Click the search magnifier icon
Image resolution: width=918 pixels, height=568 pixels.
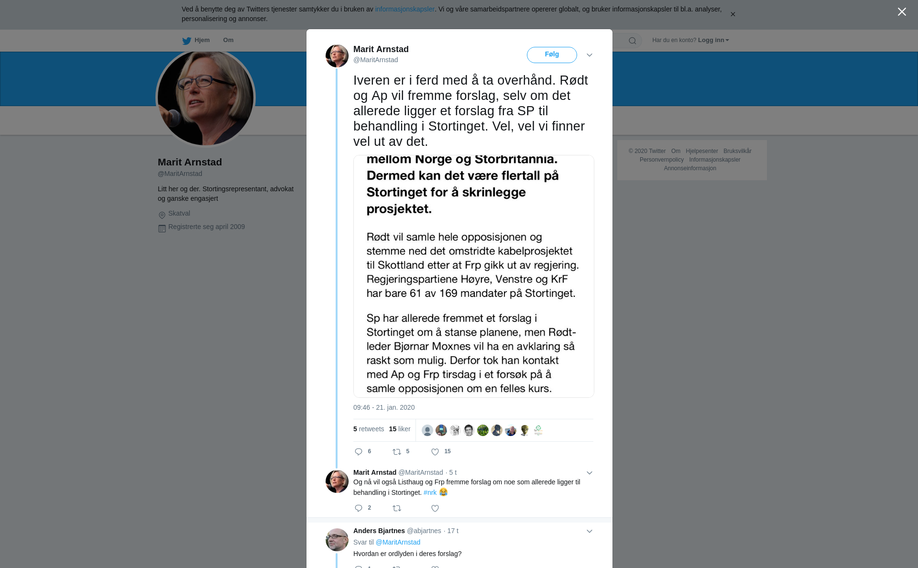click(x=633, y=41)
